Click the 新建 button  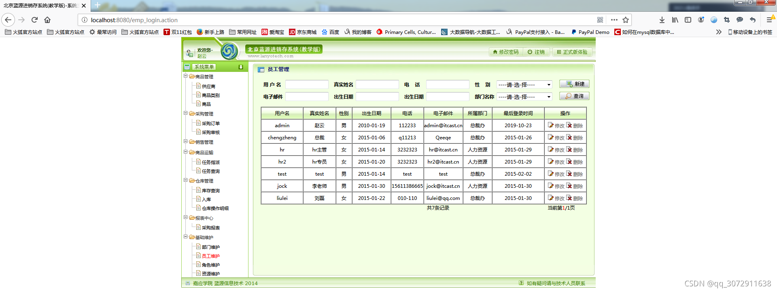(x=574, y=84)
